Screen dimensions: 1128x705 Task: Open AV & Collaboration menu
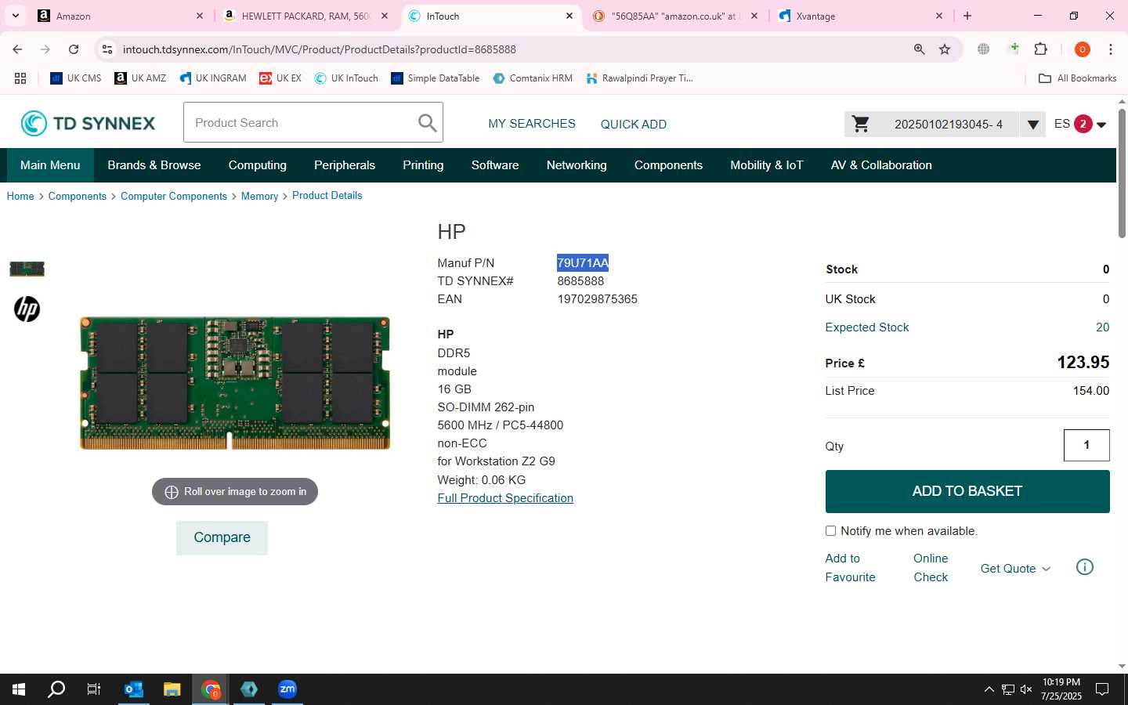881,165
